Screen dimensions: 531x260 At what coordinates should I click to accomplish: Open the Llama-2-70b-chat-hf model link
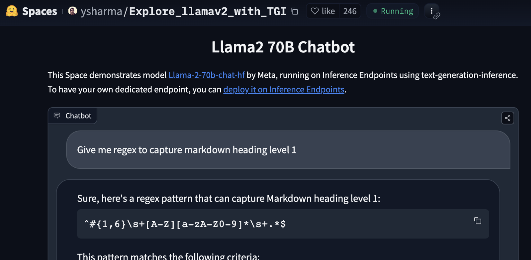pyautogui.click(x=206, y=75)
